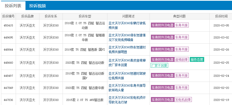Click the 问题简述 column header

click(x=128, y=16)
